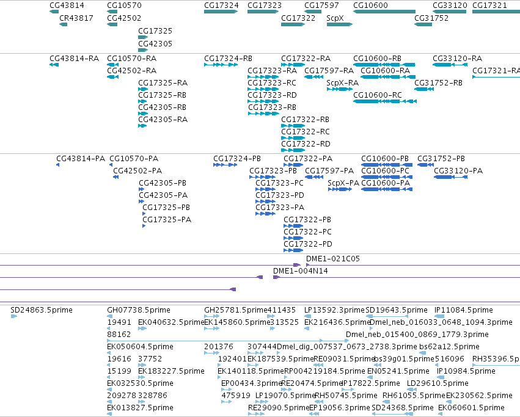Select the CG33120 gene label
Image resolution: width=520 pixels, height=417 pixels.
[450, 5]
